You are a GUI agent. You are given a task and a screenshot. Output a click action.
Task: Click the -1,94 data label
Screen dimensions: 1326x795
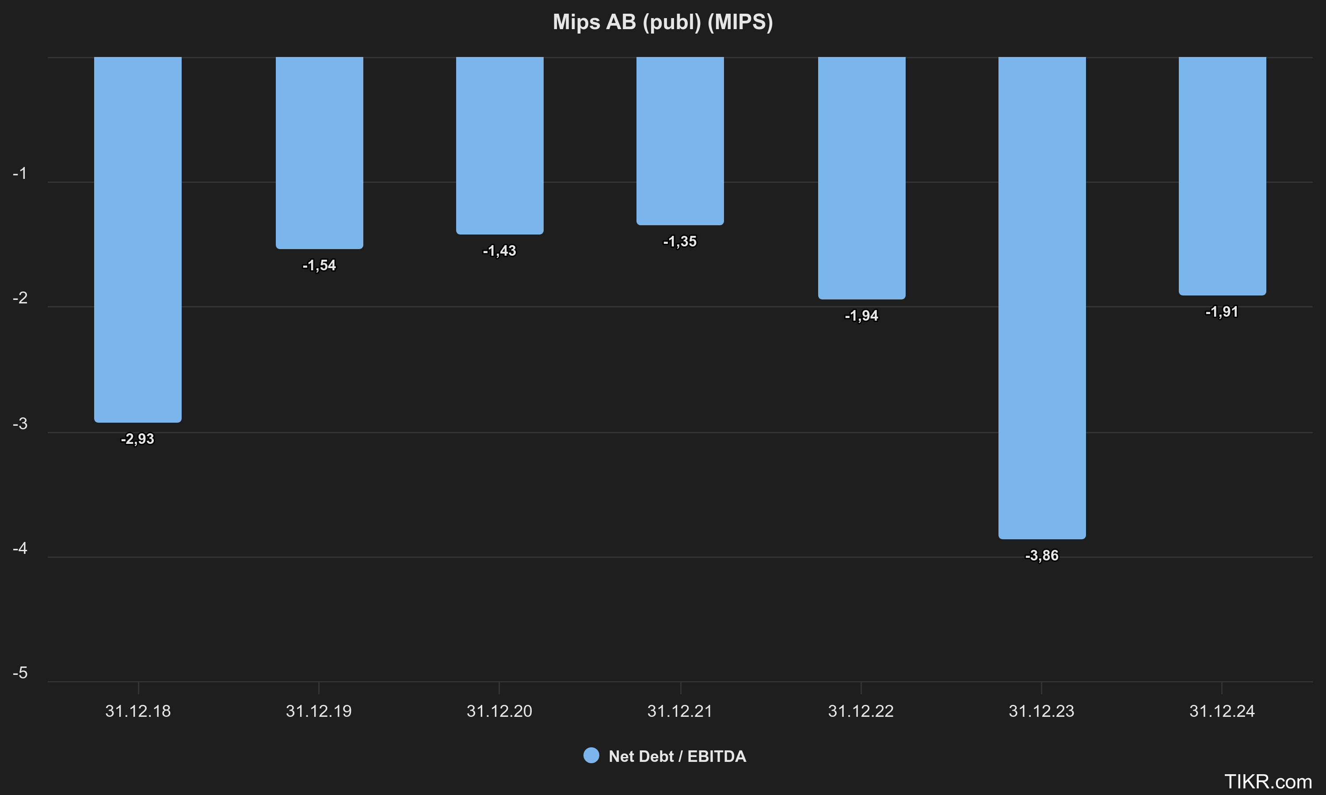pos(861,315)
